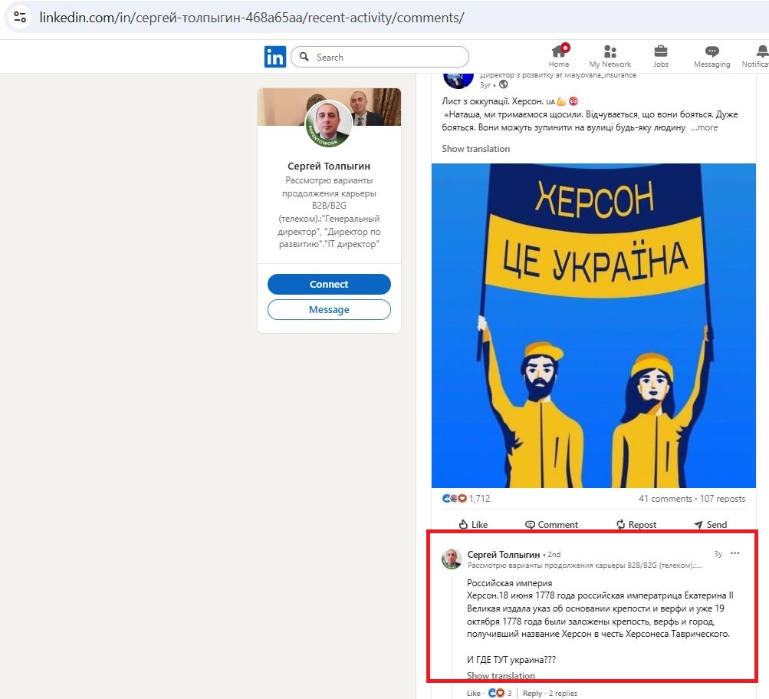Open the overflow menu on Сергей's comment
The image size is (769, 699).
tap(734, 553)
